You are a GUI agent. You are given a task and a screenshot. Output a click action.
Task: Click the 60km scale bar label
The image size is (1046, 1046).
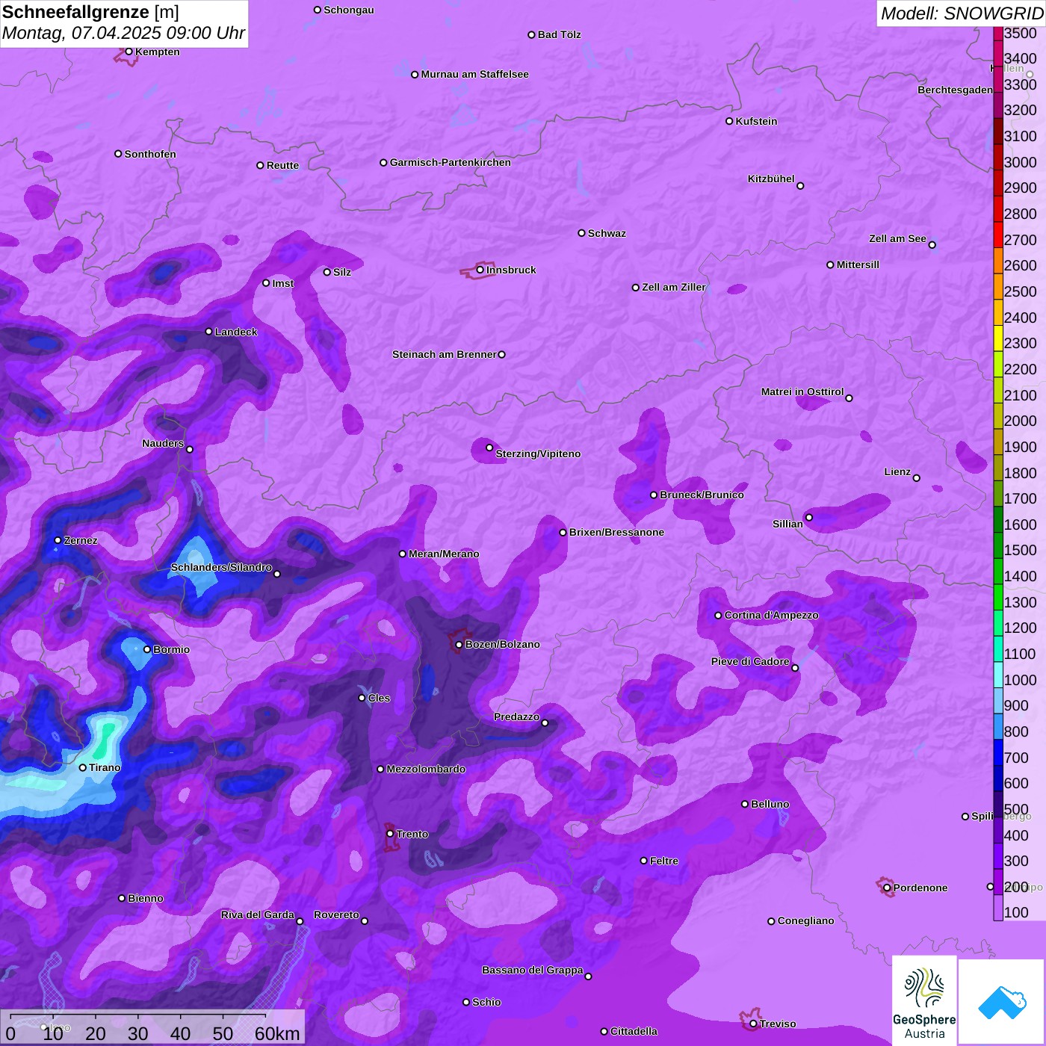click(277, 1033)
